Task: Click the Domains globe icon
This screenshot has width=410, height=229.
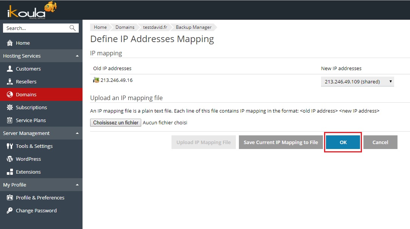Action: point(10,94)
